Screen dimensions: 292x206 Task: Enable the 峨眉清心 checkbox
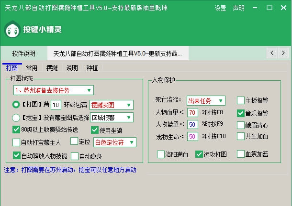pos(241,125)
